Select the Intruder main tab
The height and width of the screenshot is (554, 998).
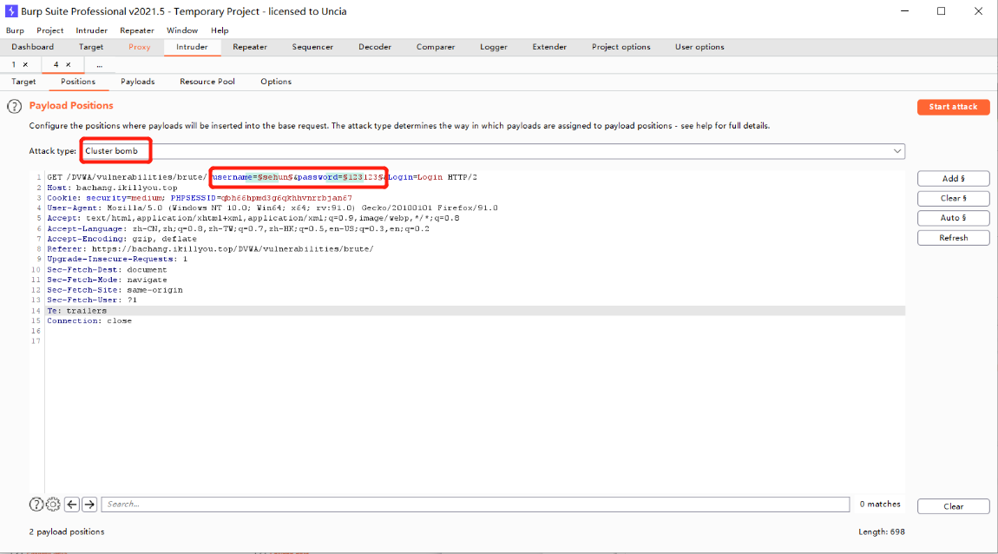click(x=192, y=47)
